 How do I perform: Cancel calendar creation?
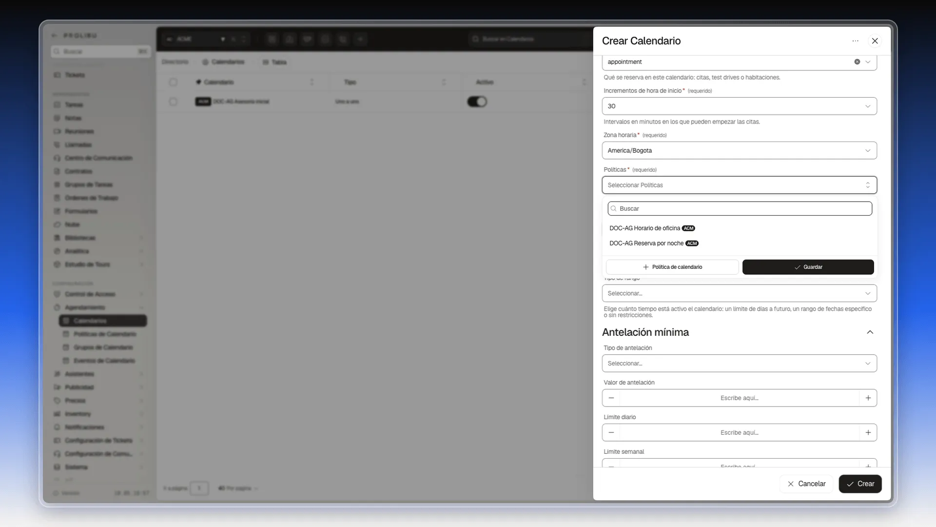pos(806,484)
